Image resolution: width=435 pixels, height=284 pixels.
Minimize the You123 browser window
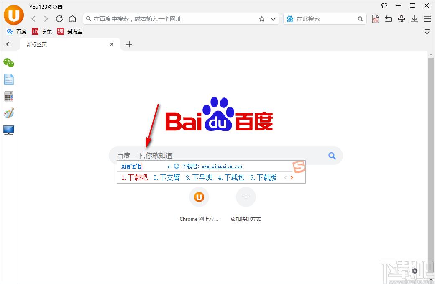click(x=398, y=5)
